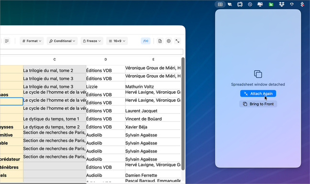Open the Conditional formatting dropdown
The width and height of the screenshot is (310, 184).
point(62,41)
